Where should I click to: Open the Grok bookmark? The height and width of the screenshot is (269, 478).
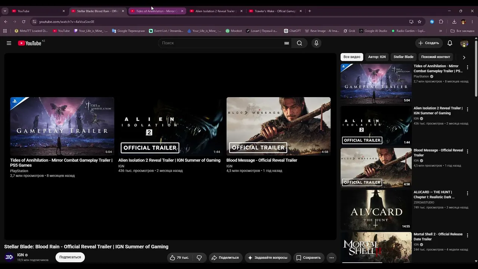click(349, 31)
